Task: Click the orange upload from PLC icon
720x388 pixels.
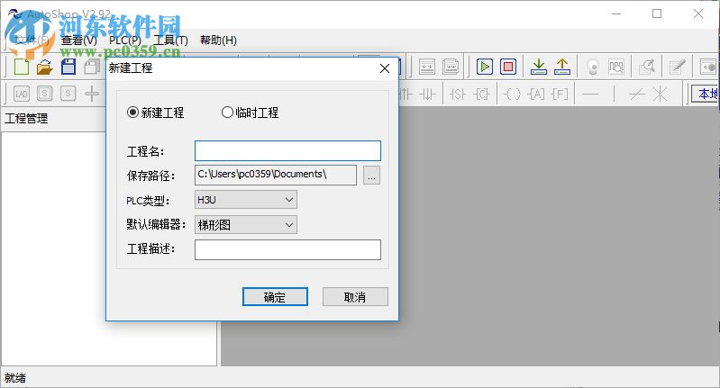Action: pyautogui.click(x=562, y=67)
